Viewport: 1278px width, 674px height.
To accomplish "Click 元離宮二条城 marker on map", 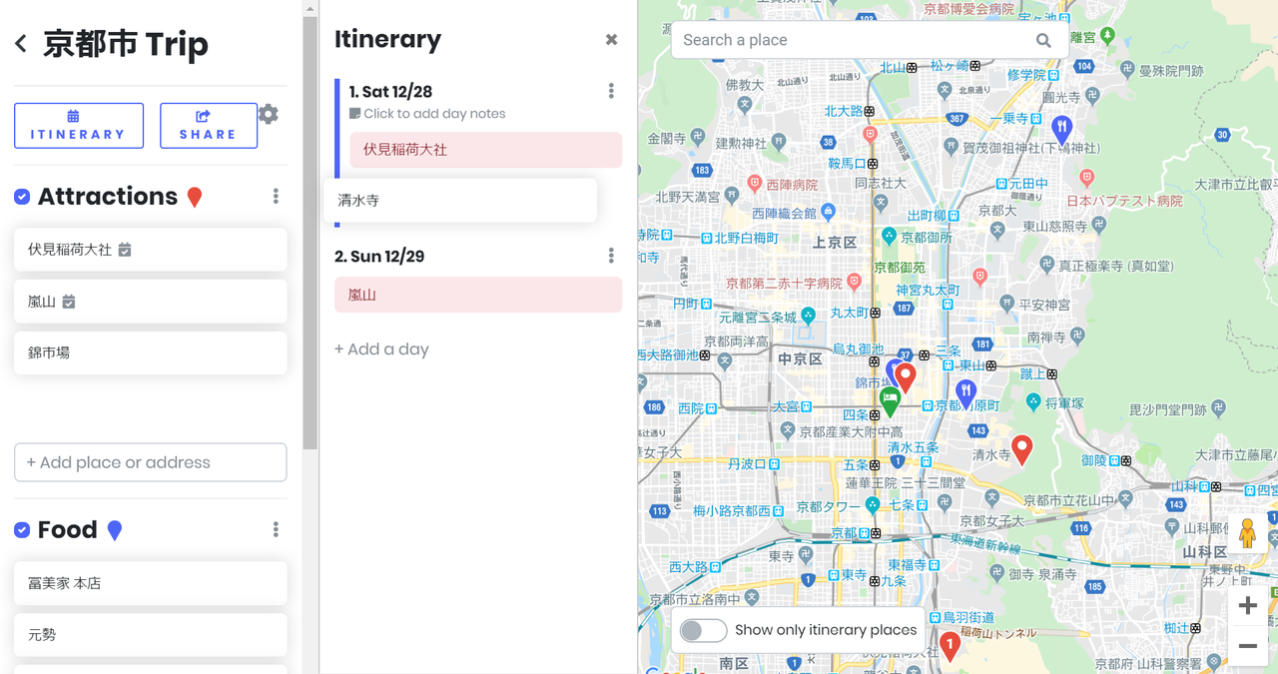I will point(808,318).
